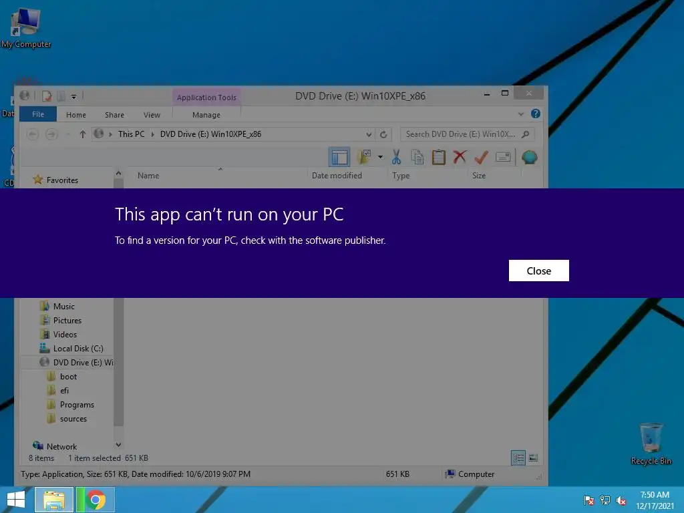Select the Recycle Bin desktop icon
Viewport: 684px width, 513px height.
pos(651,444)
